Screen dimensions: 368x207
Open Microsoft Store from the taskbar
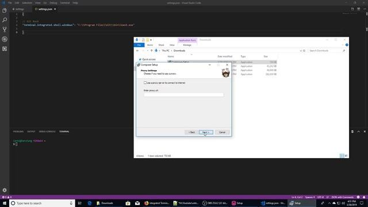coord(128,203)
